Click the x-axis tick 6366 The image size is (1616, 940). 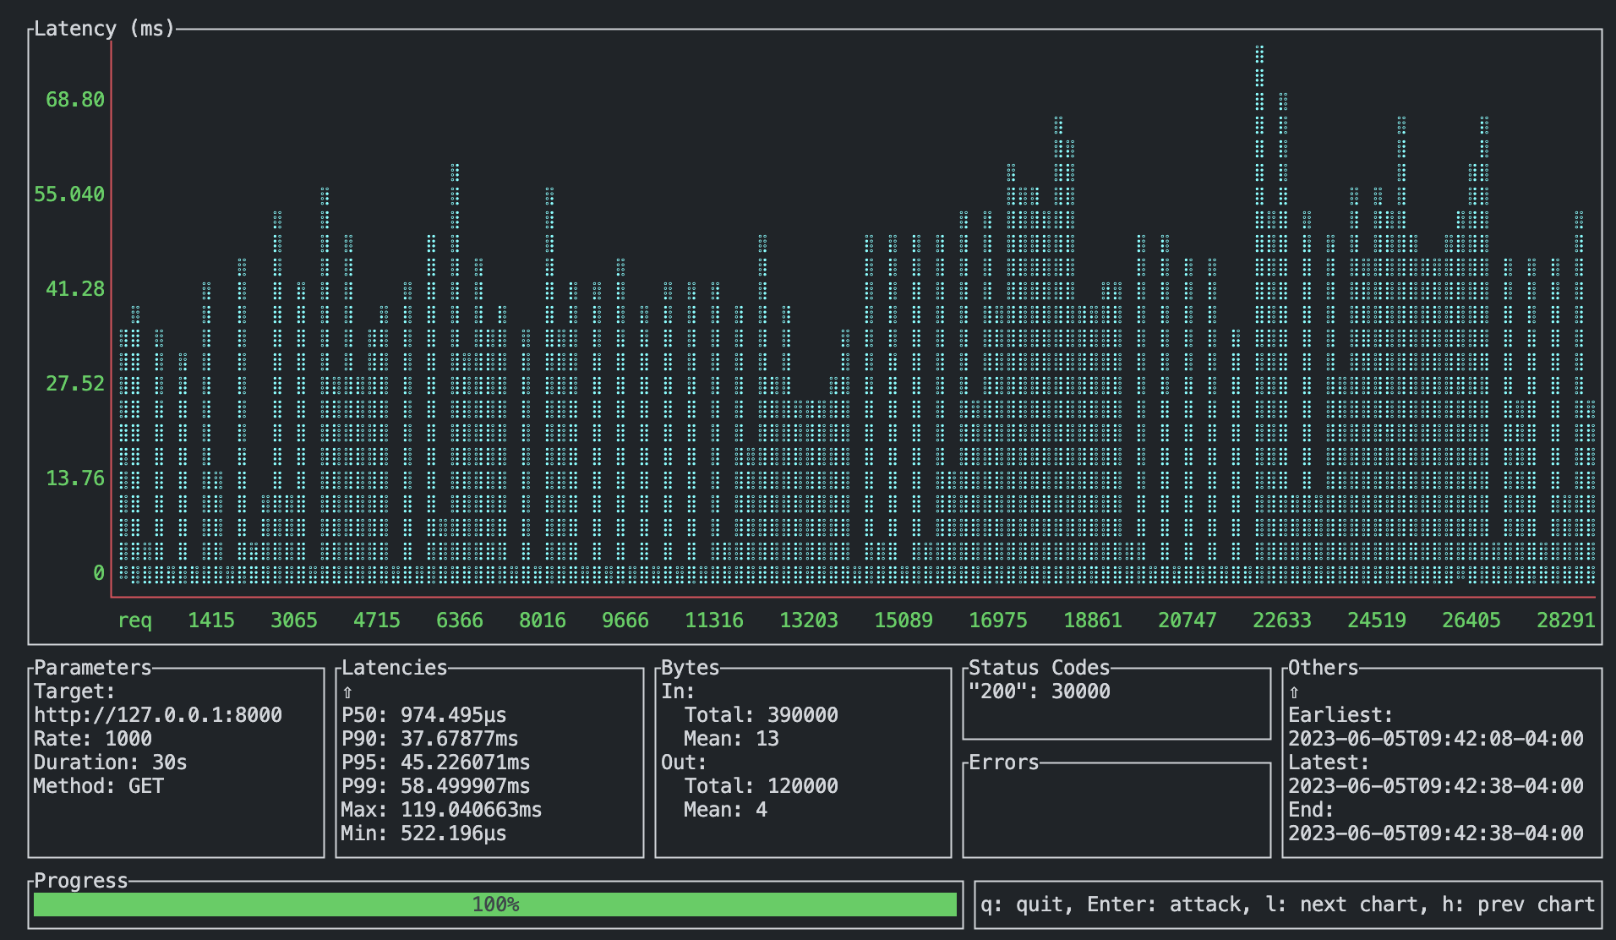pyautogui.click(x=460, y=620)
